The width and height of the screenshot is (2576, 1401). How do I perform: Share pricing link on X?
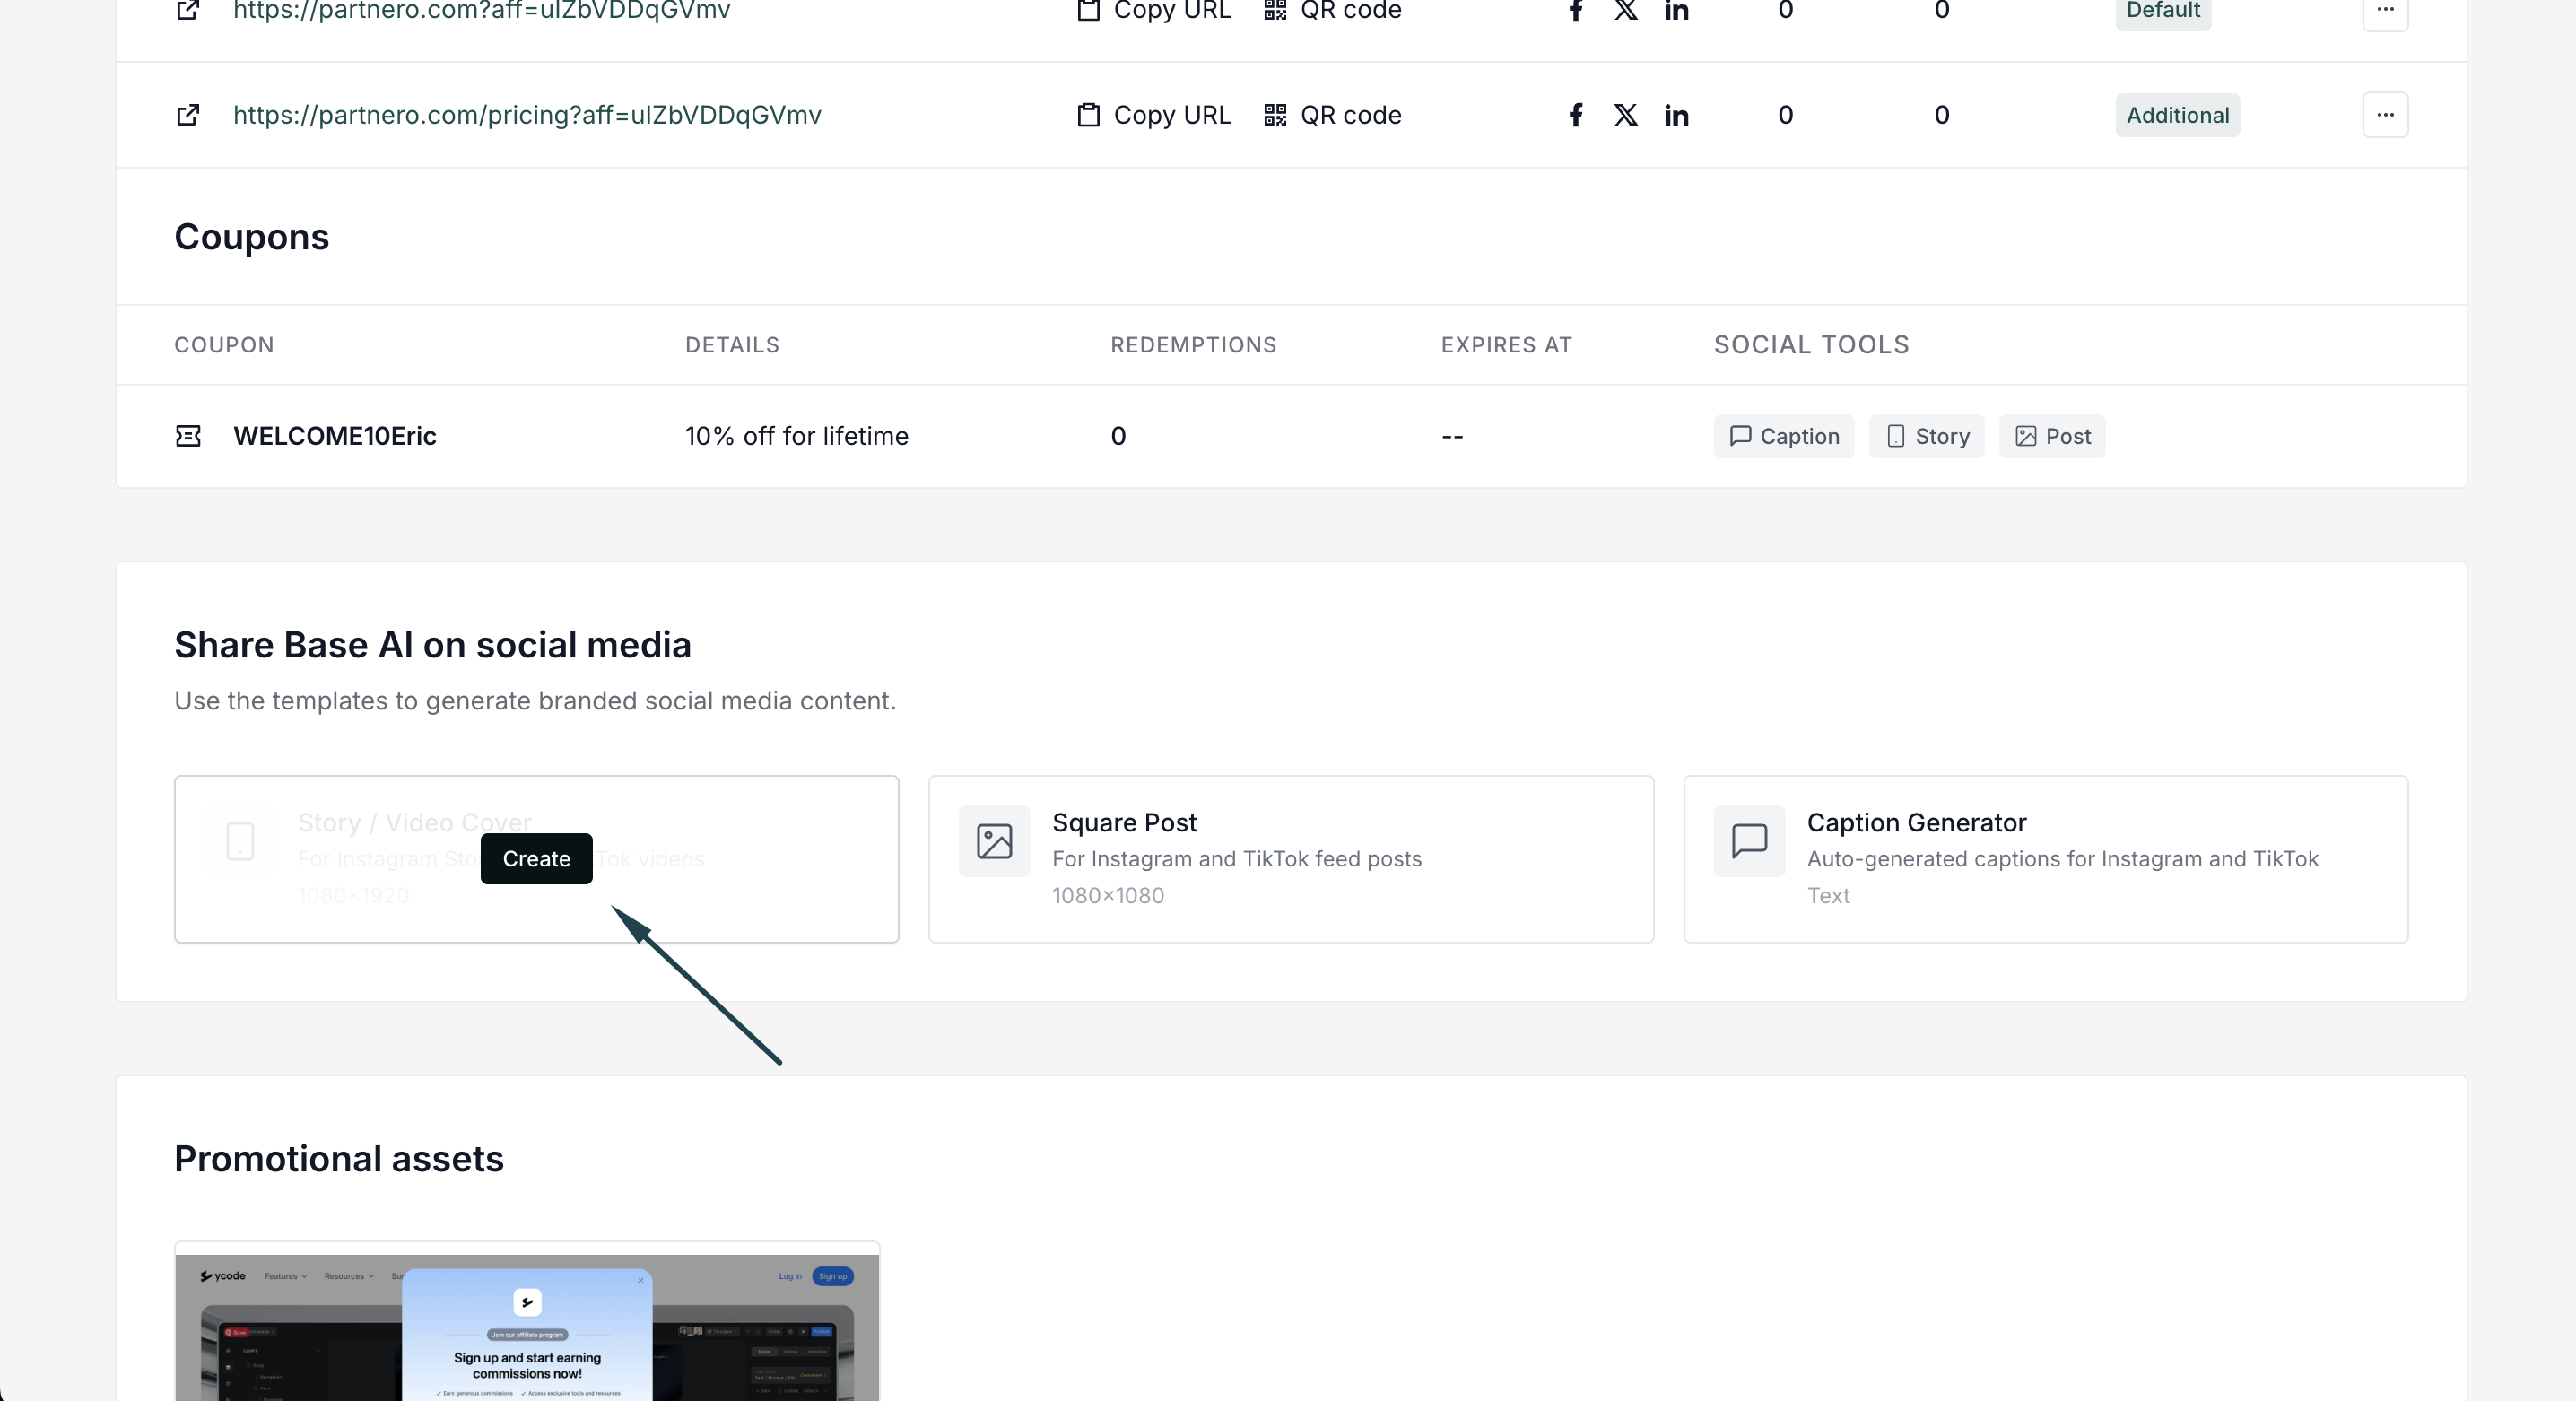coord(1626,115)
